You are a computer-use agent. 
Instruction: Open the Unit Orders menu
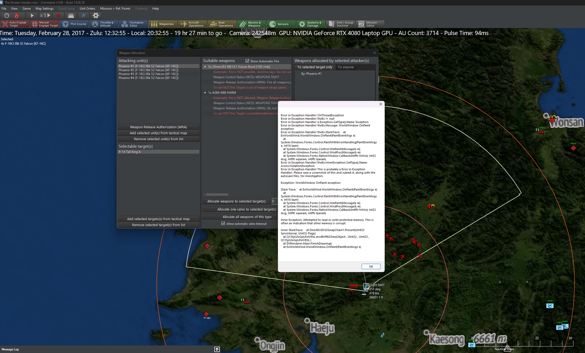pos(87,9)
